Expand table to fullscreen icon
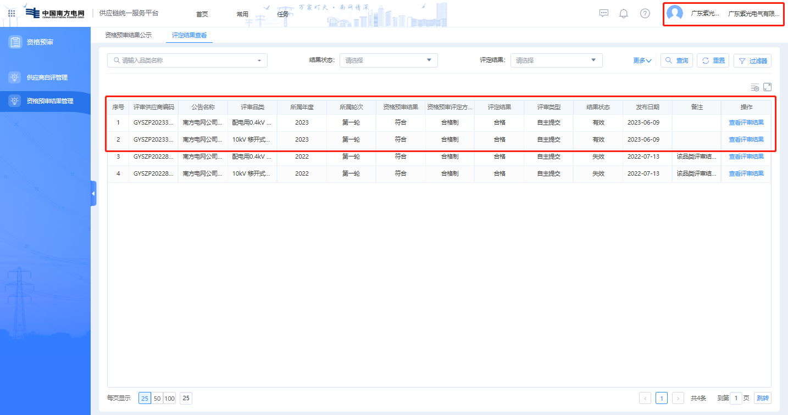The height and width of the screenshot is (415, 788). (x=767, y=87)
